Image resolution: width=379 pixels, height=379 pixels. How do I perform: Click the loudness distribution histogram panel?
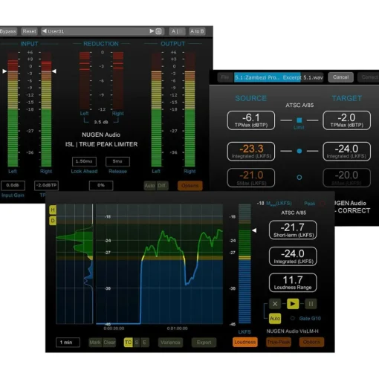(x=75, y=264)
